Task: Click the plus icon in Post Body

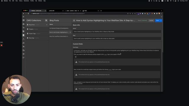Action: (x=76, y=57)
